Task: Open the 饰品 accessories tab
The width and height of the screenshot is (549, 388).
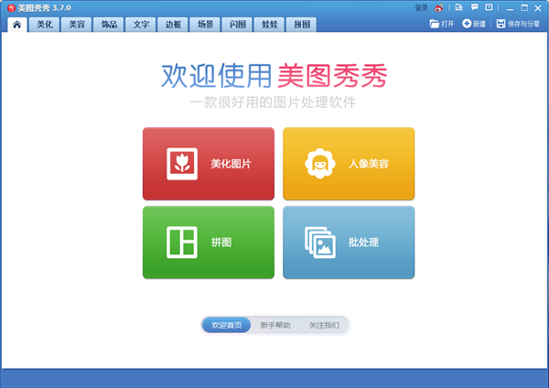Action: 109,24
